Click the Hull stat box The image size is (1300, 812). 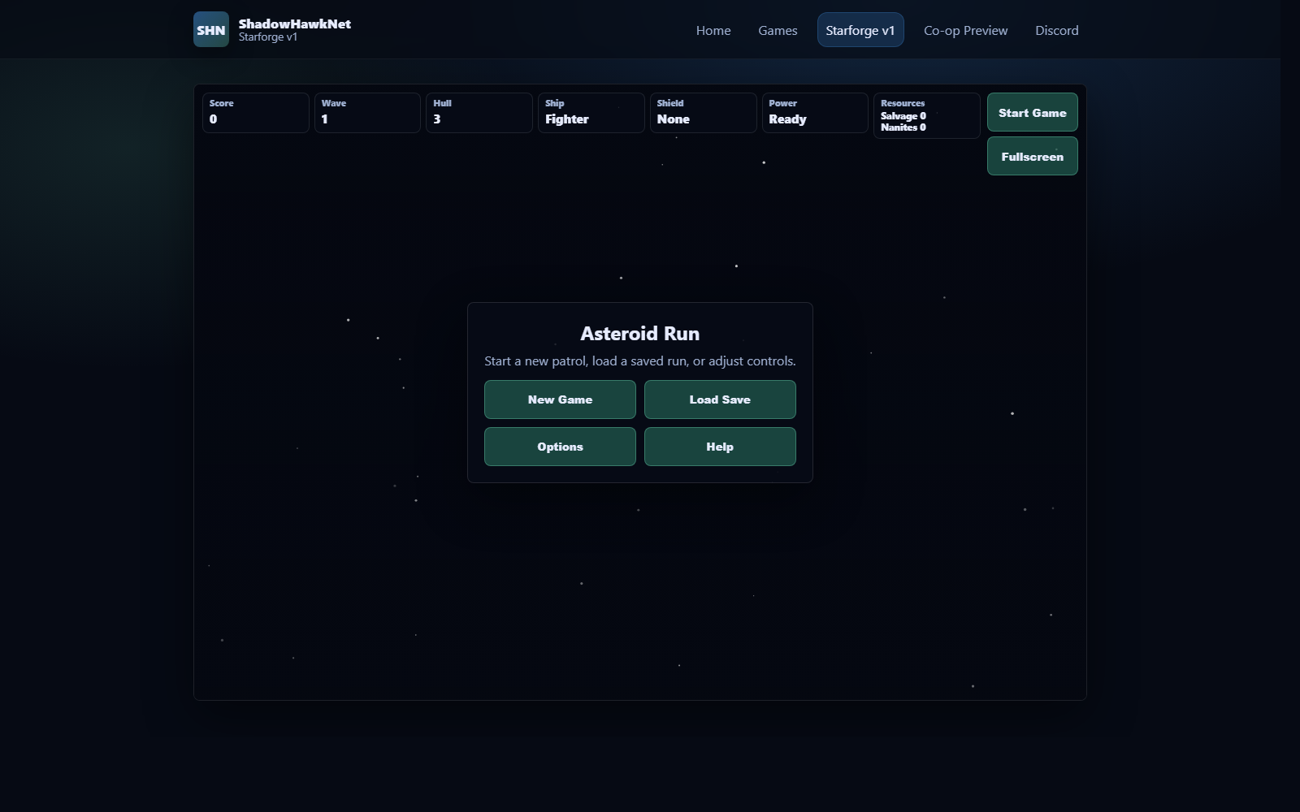coord(479,113)
